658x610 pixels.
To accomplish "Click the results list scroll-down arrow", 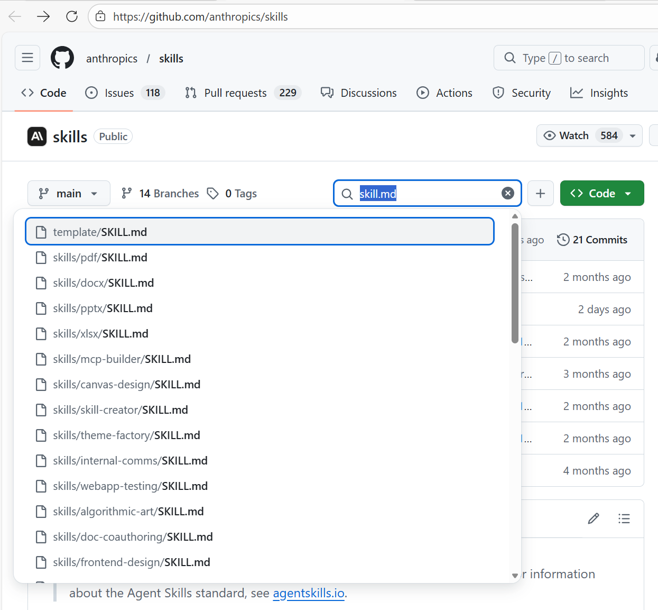I will point(515,575).
